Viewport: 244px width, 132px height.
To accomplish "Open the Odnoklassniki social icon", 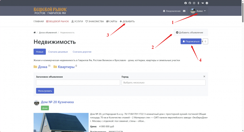I will [x=198, y=3].
